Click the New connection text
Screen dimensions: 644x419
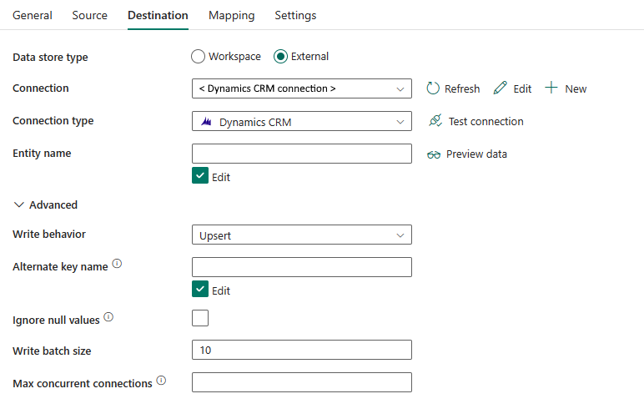(576, 88)
